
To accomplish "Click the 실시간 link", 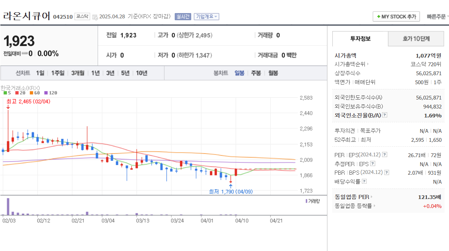I will (183, 16).
